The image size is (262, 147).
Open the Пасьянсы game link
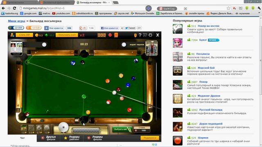[203, 54]
